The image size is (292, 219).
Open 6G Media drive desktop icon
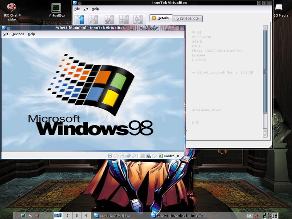click(x=281, y=10)
